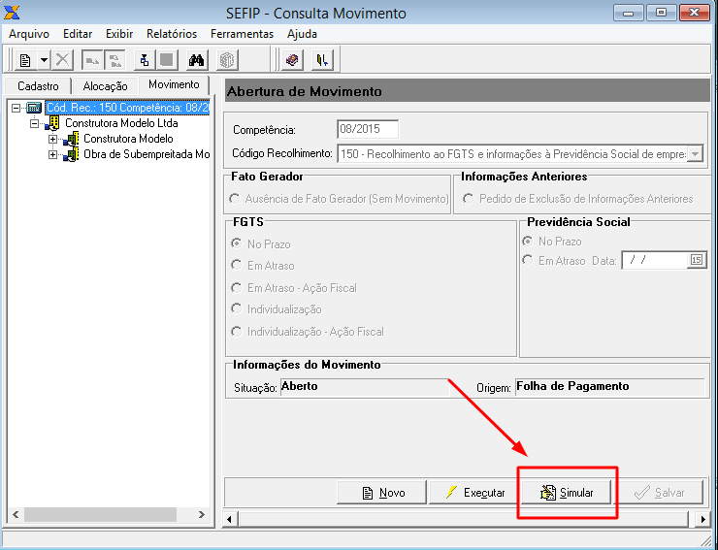Image resolution: width=718 pixels, height=550 pixels.
Task: Click the tree panel horizontal scrollbar thumb
Action: [x=100, y=515]
